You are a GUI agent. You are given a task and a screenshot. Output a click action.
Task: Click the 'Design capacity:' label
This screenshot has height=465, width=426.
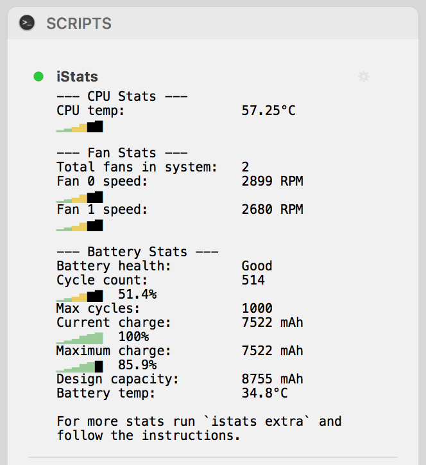pos(117,380)
